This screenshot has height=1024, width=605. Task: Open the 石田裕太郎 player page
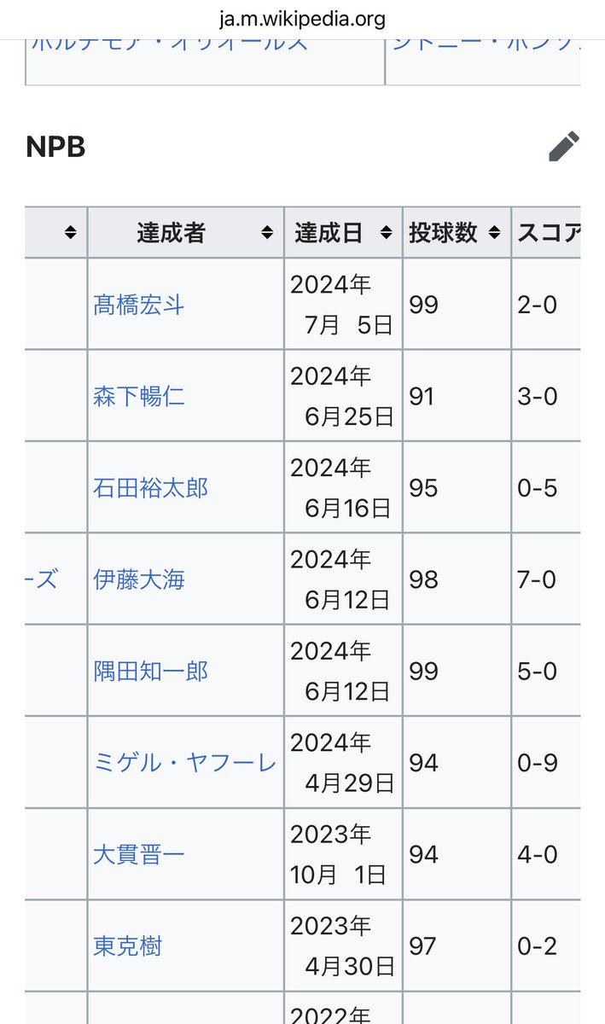(150, 488)
